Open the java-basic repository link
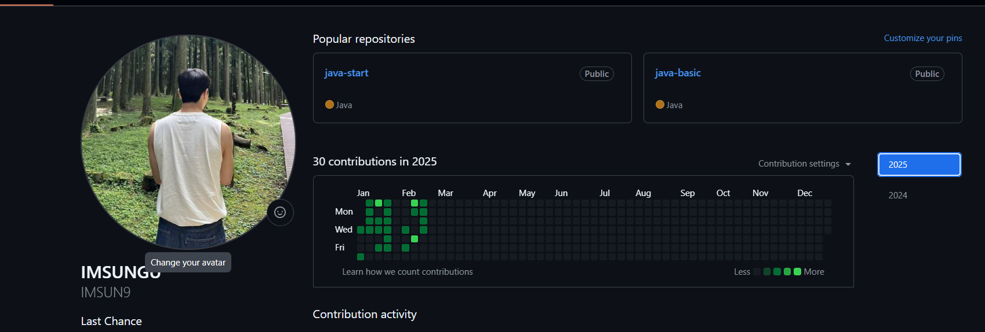Image resolution: width=985 pixels, height=332 pixels. [678, 73]
